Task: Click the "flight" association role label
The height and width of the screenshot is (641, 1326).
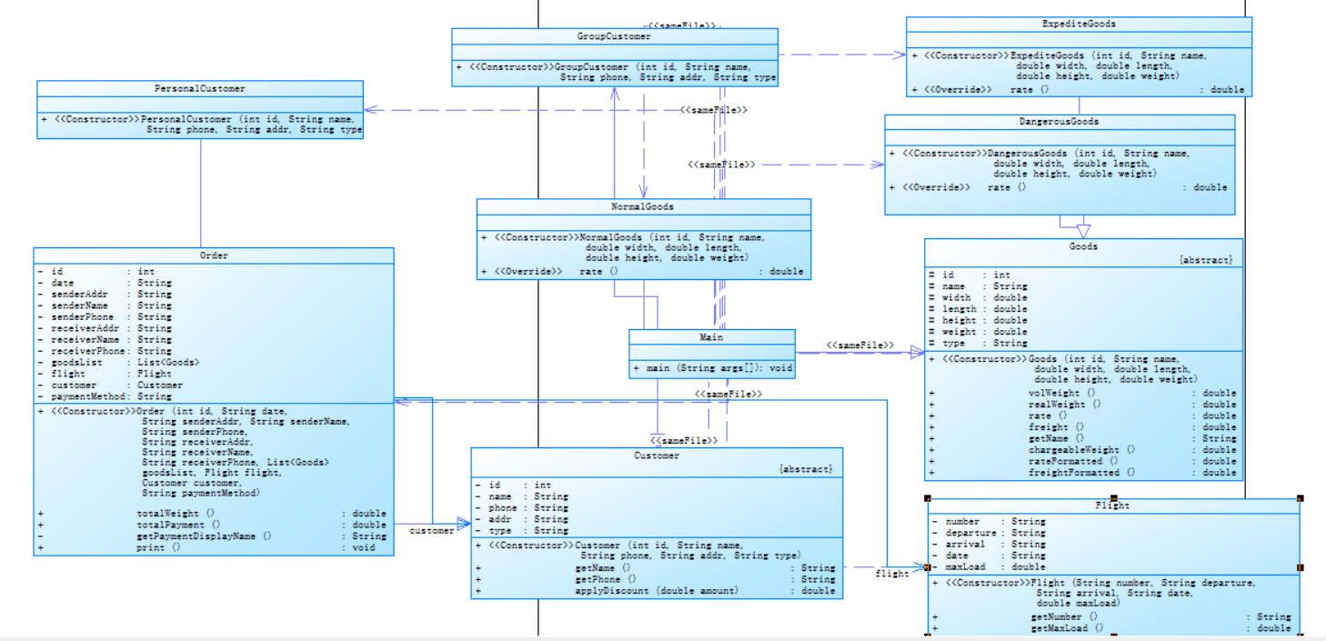Action: pyautogui.click(x=892, y=574)
